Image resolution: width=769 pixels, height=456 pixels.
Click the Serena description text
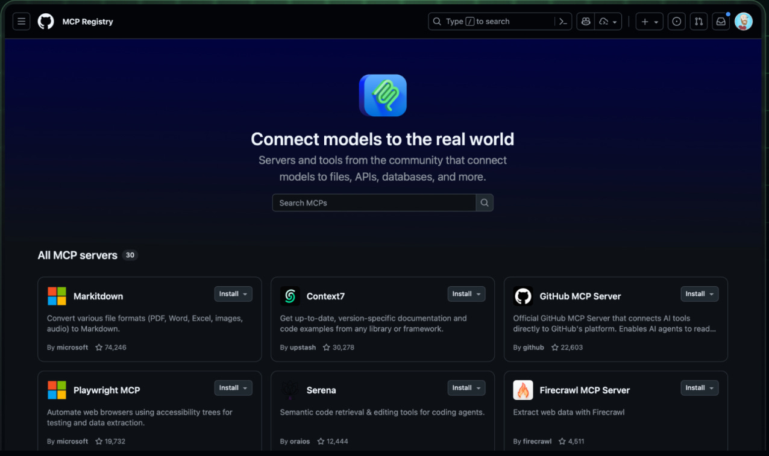(383, 413)
